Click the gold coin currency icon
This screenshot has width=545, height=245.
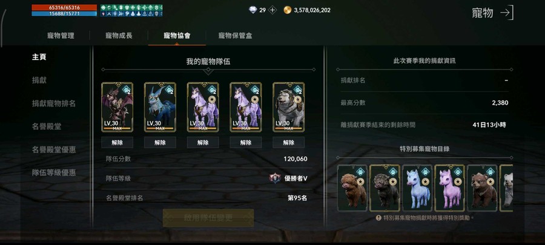tap(287, 10)
